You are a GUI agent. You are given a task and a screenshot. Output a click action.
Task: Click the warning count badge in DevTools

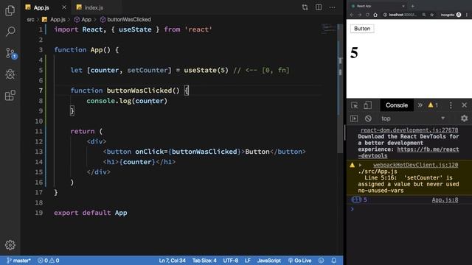[x=433, y=105]
